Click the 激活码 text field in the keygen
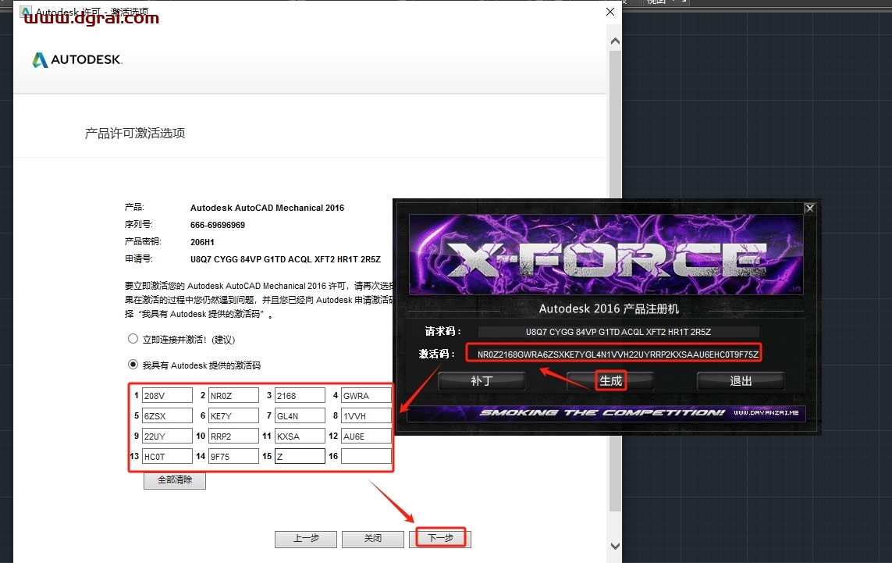Viewport: 892px width, 563px height. (613, 352)
